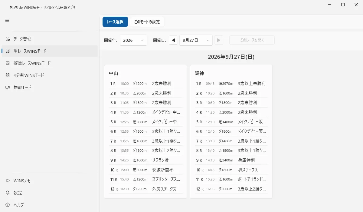
Task: Maximize the application window
Action: (343, 5)
